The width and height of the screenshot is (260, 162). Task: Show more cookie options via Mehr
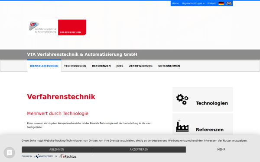point(221,149)
